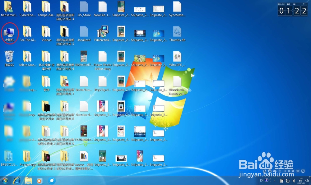Viewport: 311px width, 185px height.
Task: Select the Puzzler.app folder
Action: (28, 159)
